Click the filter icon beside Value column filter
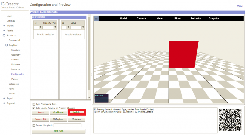This screenshot has width=245, height=135. [x=83, y=27]
